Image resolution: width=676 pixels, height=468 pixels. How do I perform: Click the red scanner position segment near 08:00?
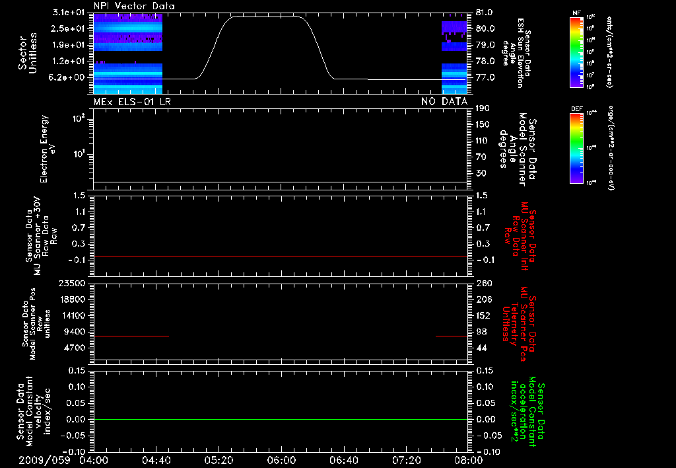452,336
